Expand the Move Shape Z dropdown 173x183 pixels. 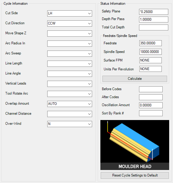click(70, 33)
